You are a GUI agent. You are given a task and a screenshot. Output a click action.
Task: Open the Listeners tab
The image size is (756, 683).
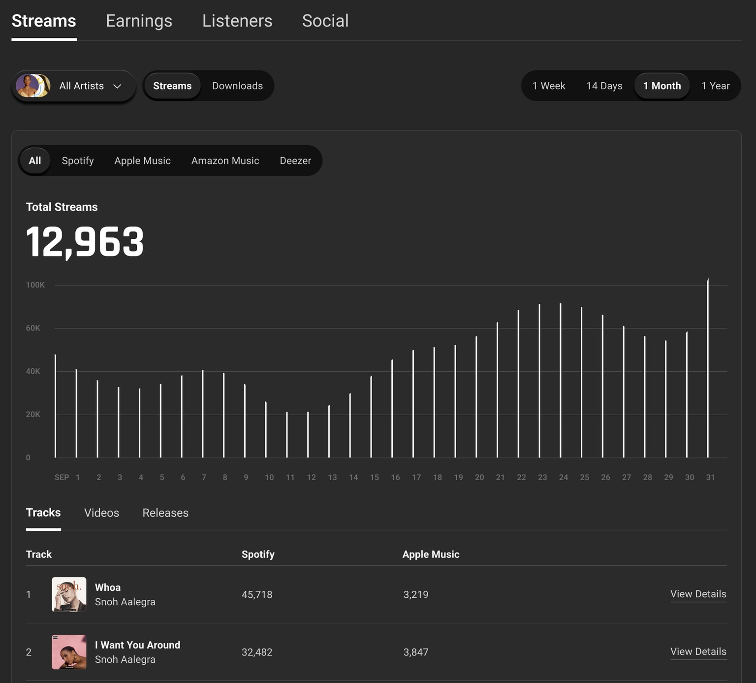[x=237, y=21]
